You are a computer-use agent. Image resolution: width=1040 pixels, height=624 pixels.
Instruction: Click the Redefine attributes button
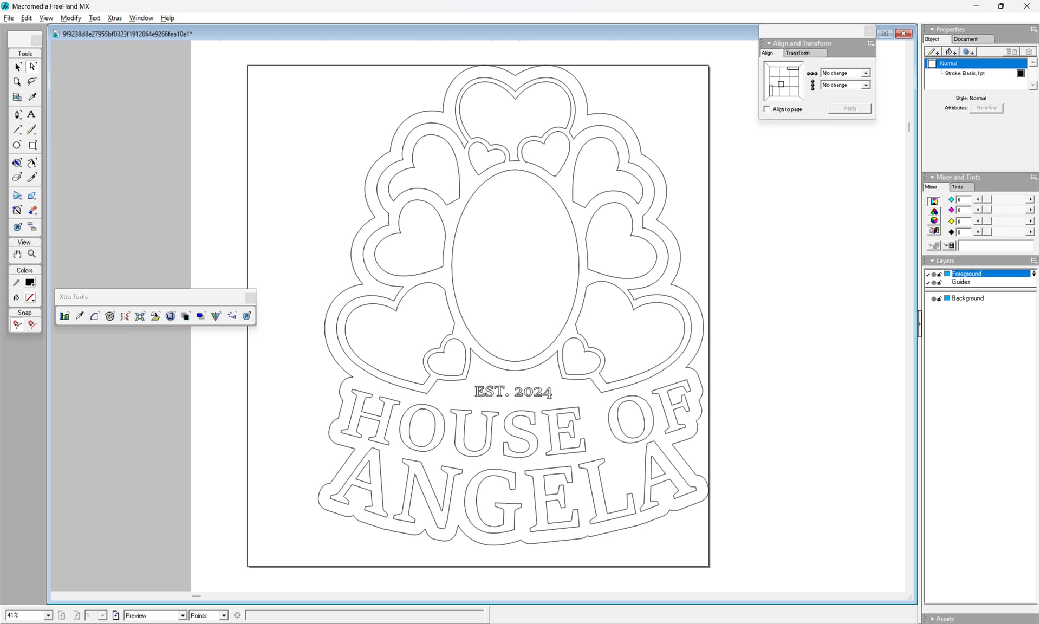click(x=986, y=108)
